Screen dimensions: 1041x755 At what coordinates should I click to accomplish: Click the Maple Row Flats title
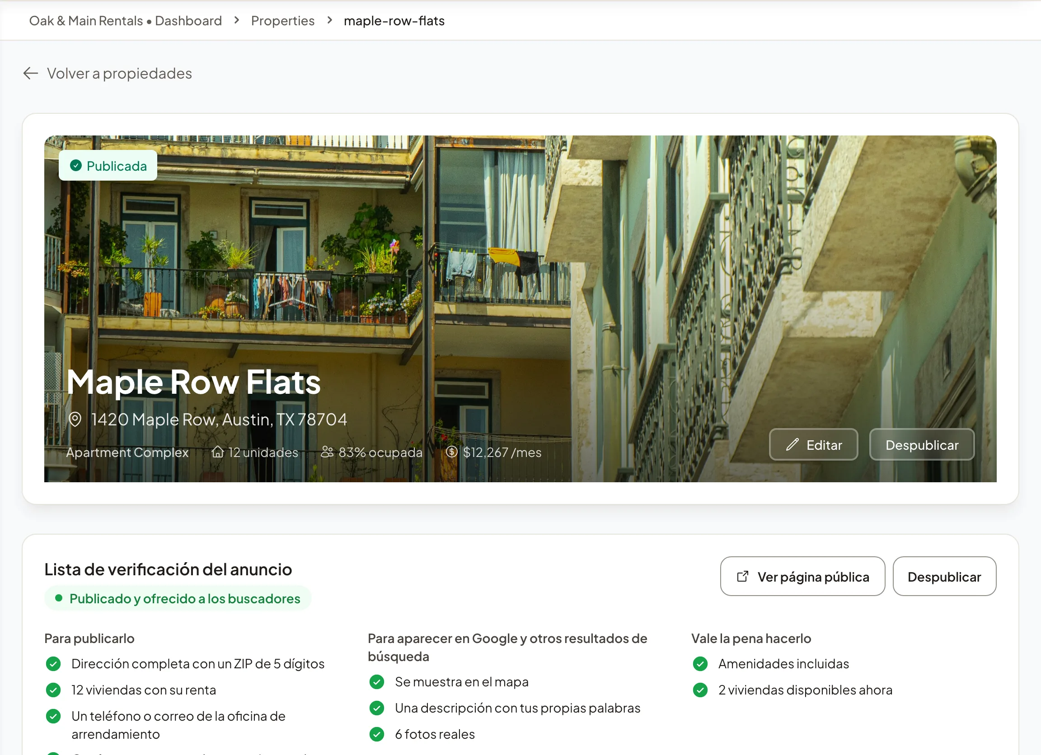click(193, 382)
